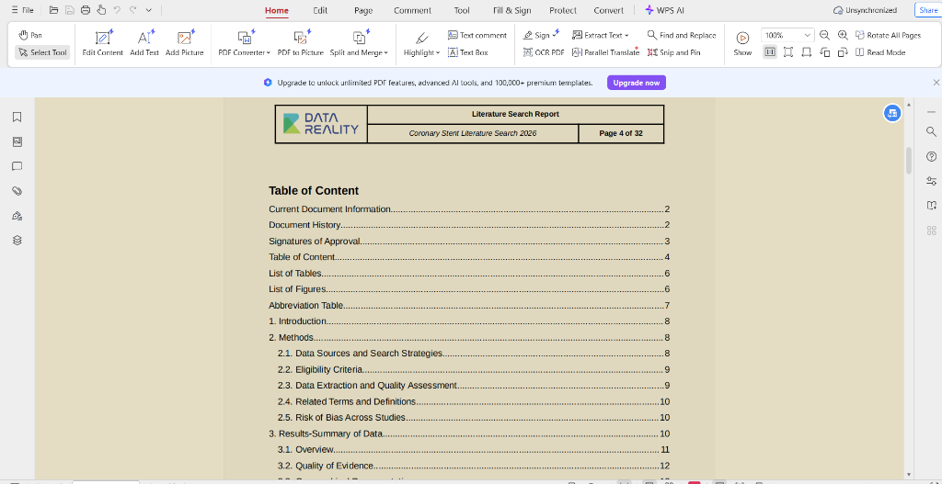Click the zoom in magnifier icon
Image resolution: width=942 pixels, height=484 pixels.
click(843, 36)
